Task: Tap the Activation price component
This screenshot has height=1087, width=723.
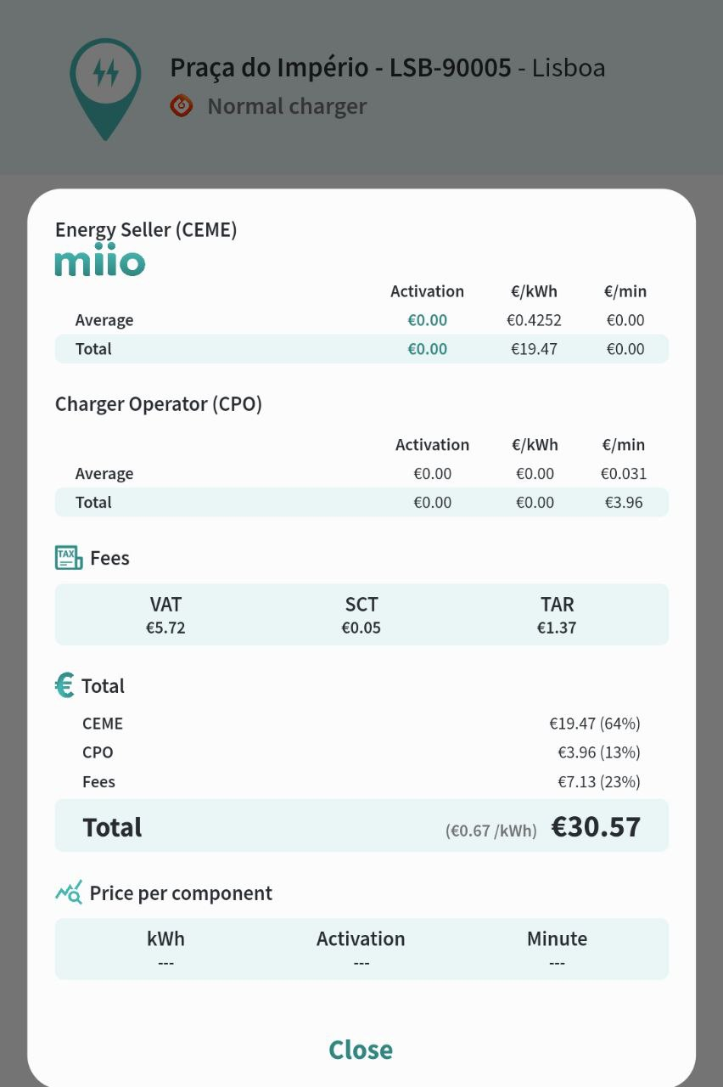Action: 361,949
